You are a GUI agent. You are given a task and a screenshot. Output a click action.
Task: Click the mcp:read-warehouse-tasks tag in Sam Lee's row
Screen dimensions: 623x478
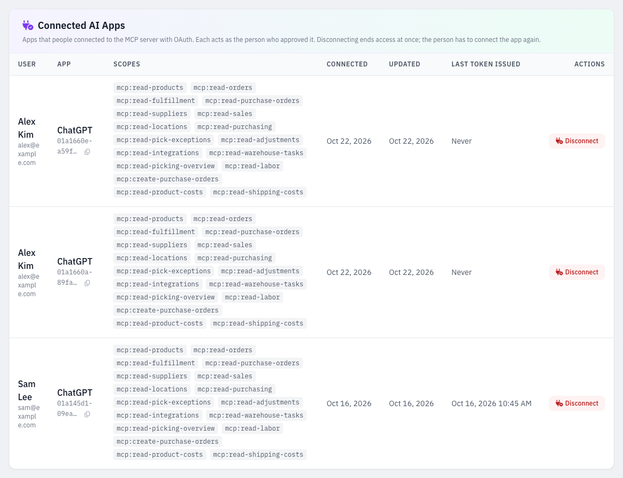click(256, 415)
